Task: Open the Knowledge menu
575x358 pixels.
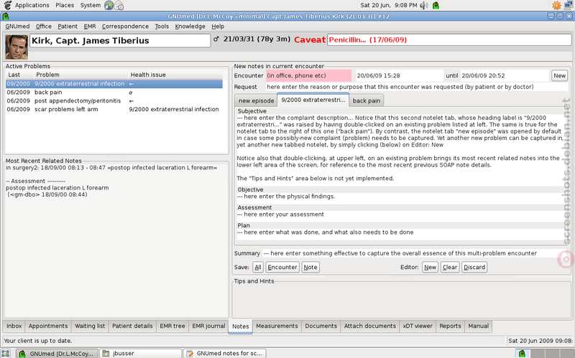Action: (190, 26)
